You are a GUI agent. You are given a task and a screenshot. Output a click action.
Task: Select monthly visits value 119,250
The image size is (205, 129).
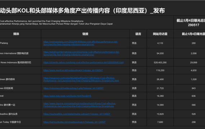pos(160,70)
